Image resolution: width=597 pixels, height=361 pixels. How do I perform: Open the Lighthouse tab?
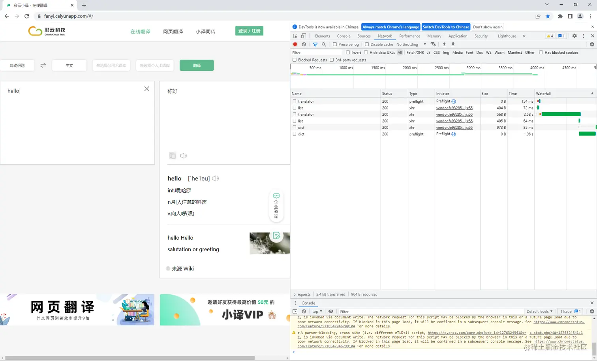coord(507,36)
